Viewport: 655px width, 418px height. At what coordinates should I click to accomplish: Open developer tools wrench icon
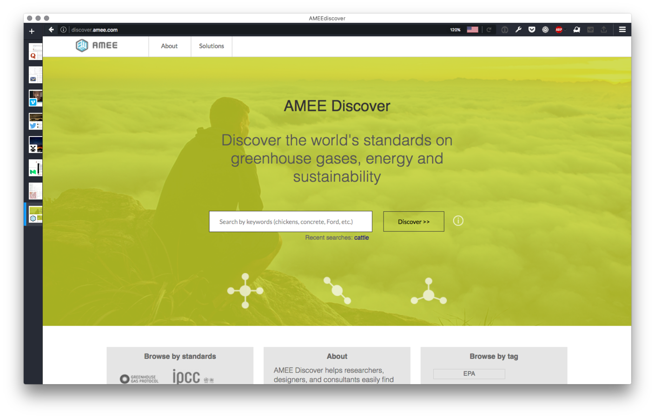(x=518, y=30)
